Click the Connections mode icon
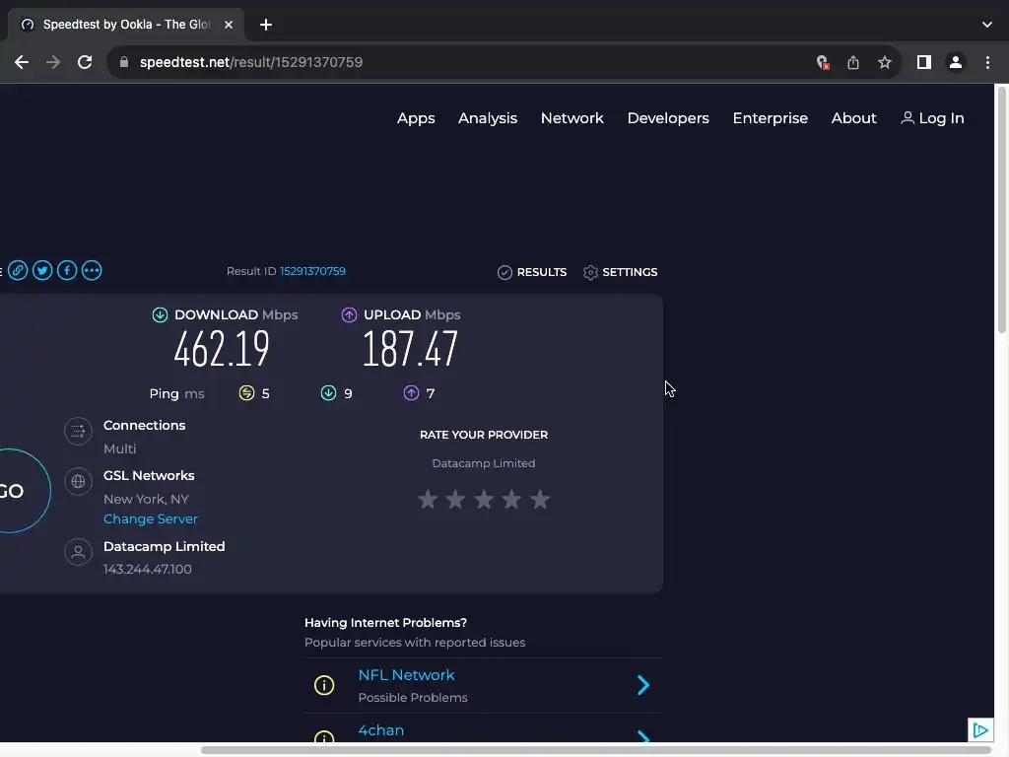The image size is (1009, 757). (79, 431)
